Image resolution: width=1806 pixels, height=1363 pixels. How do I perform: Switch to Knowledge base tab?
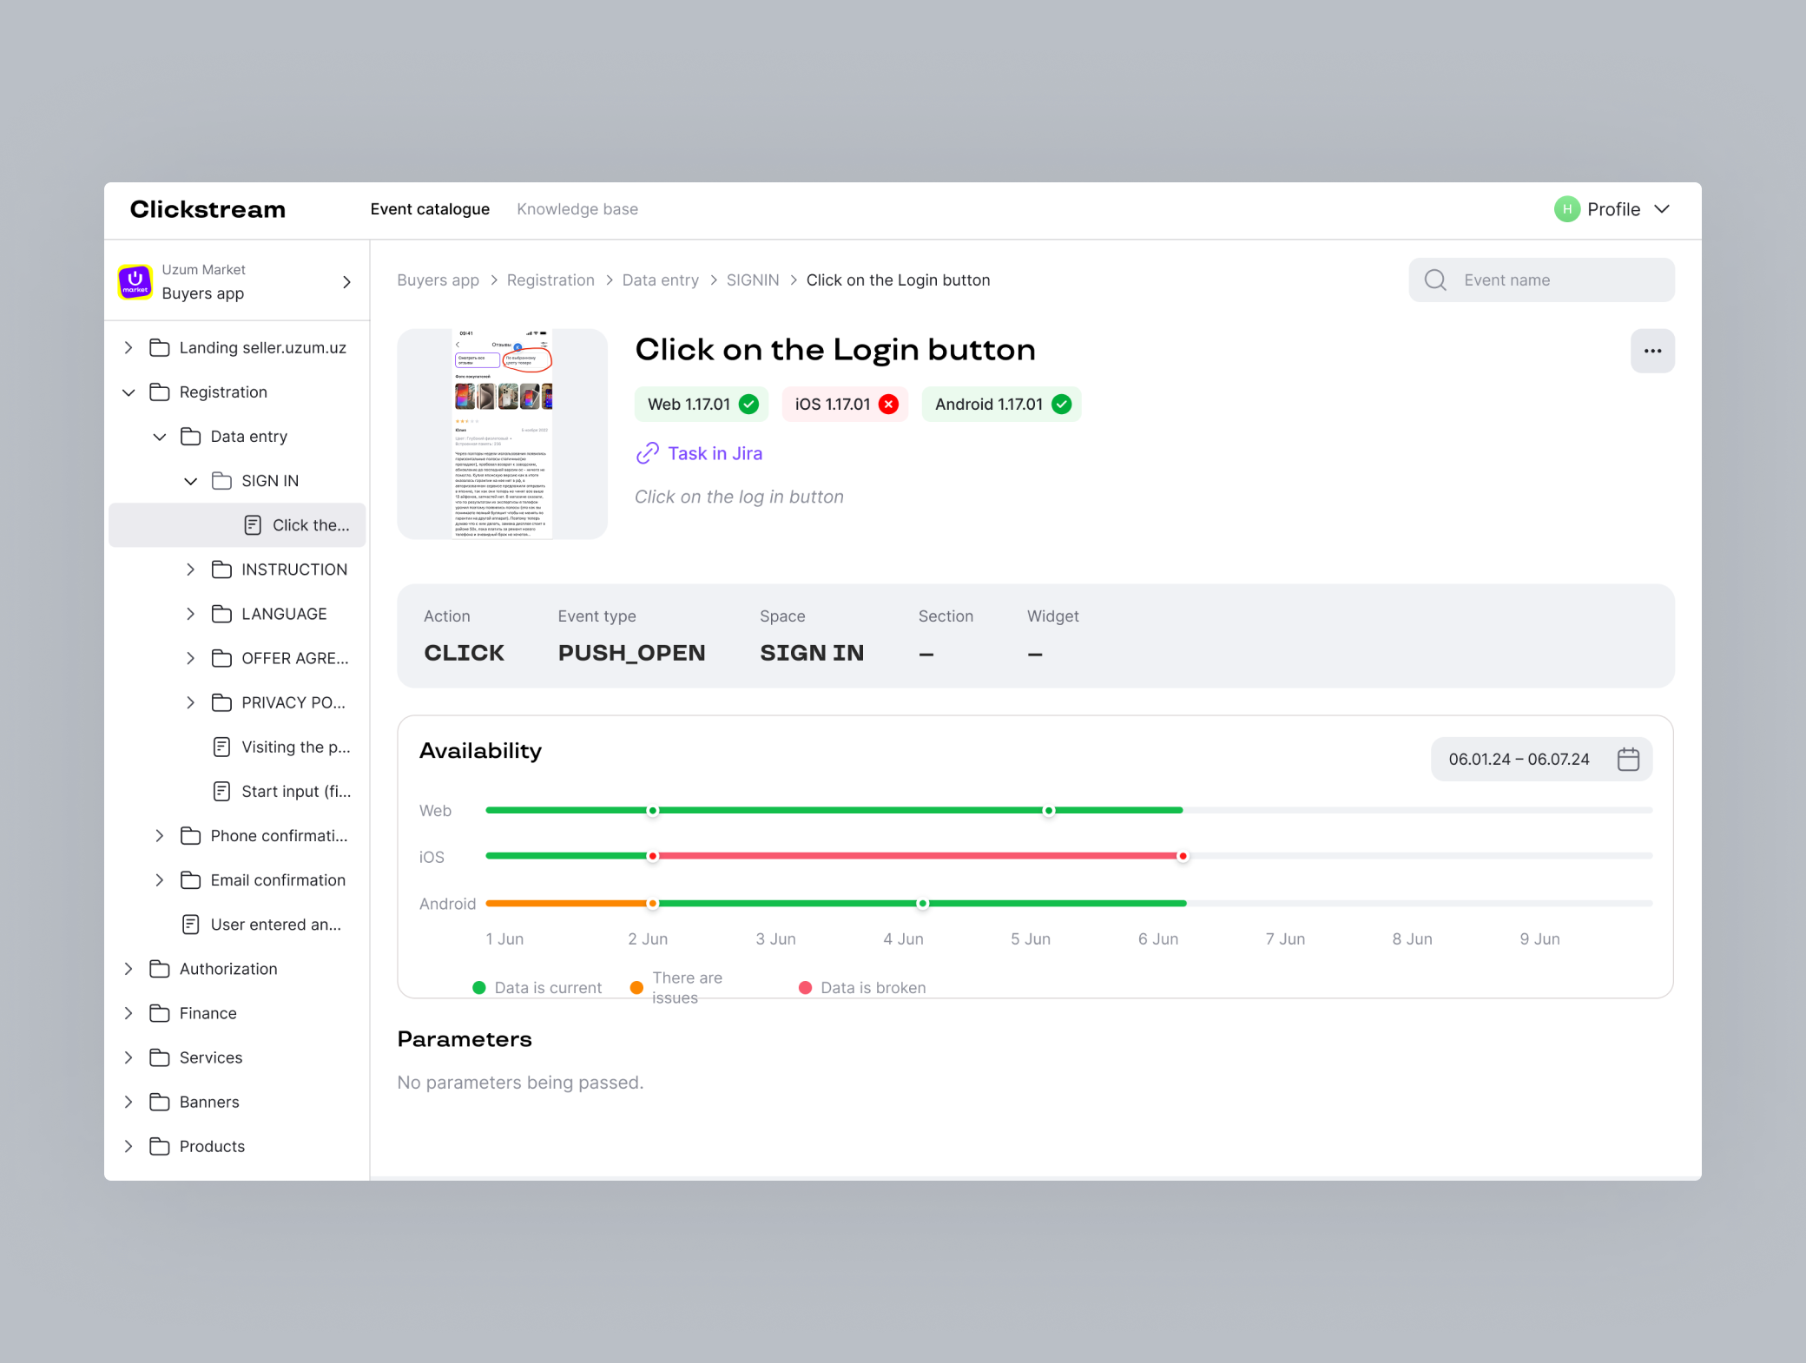577,209
